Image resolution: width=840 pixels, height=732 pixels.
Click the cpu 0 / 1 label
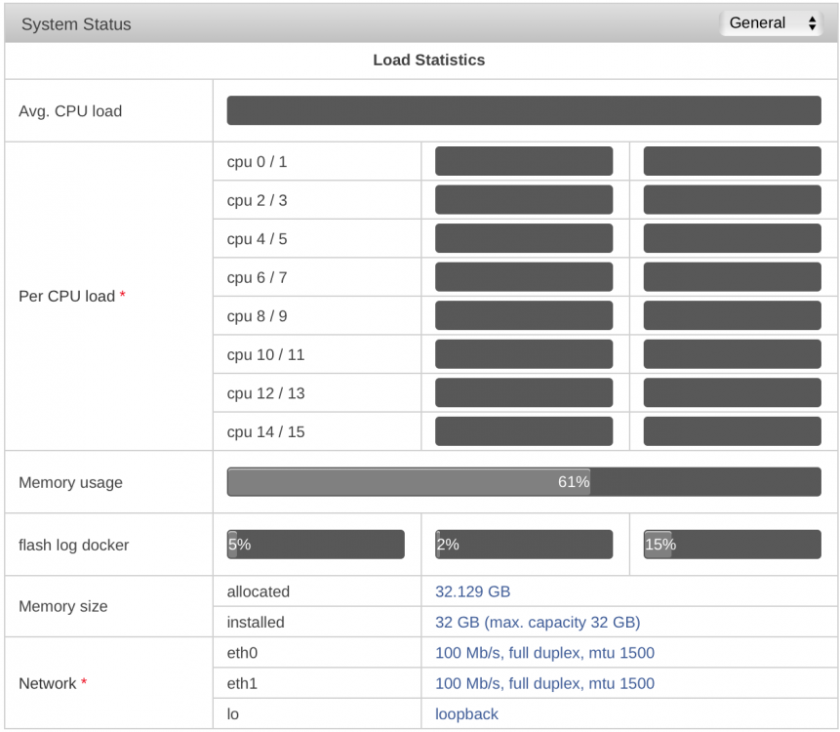coord(257,161)
